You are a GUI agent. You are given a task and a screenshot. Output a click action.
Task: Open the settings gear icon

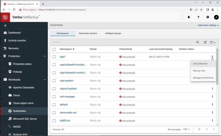[x=208, y=17]
